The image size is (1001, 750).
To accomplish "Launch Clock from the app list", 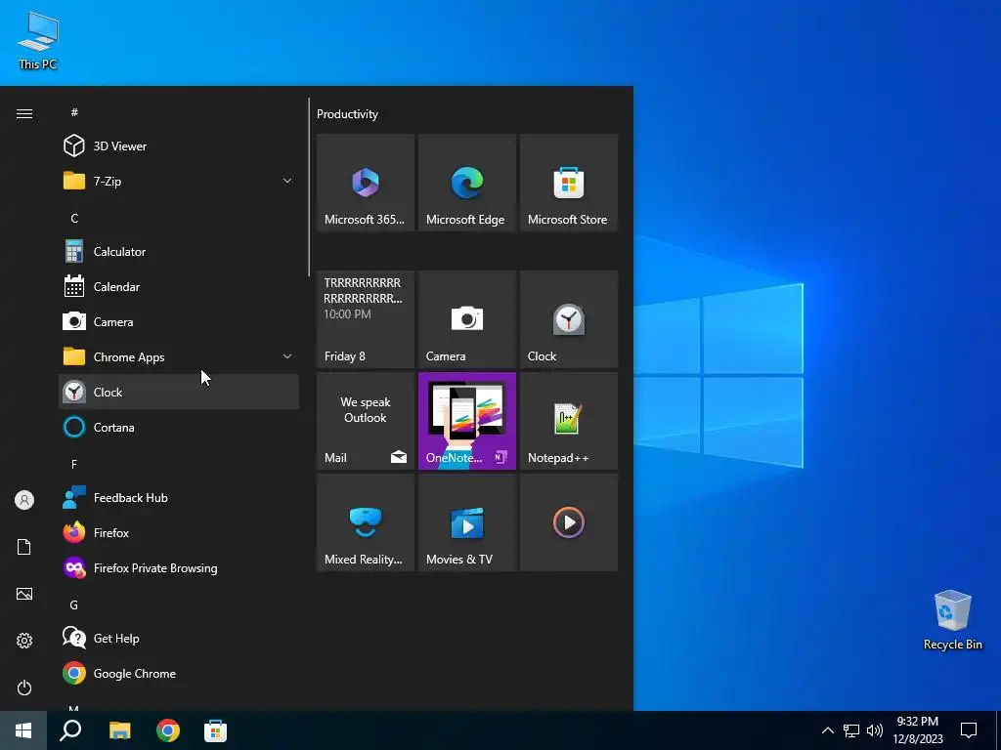I will (x=179, y=392).
